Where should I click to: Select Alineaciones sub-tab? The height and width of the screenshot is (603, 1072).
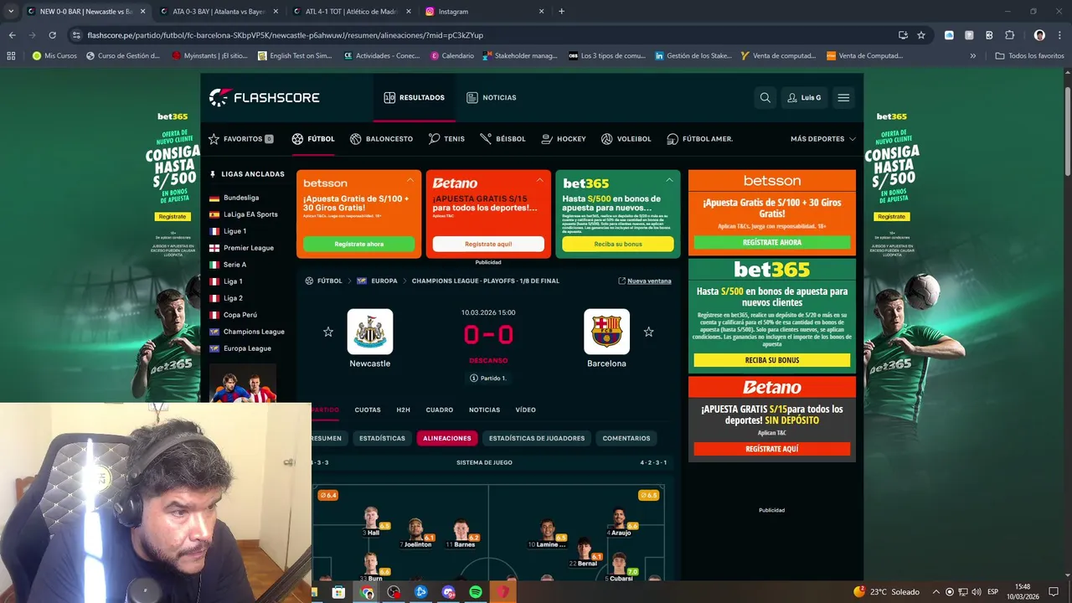447,438
